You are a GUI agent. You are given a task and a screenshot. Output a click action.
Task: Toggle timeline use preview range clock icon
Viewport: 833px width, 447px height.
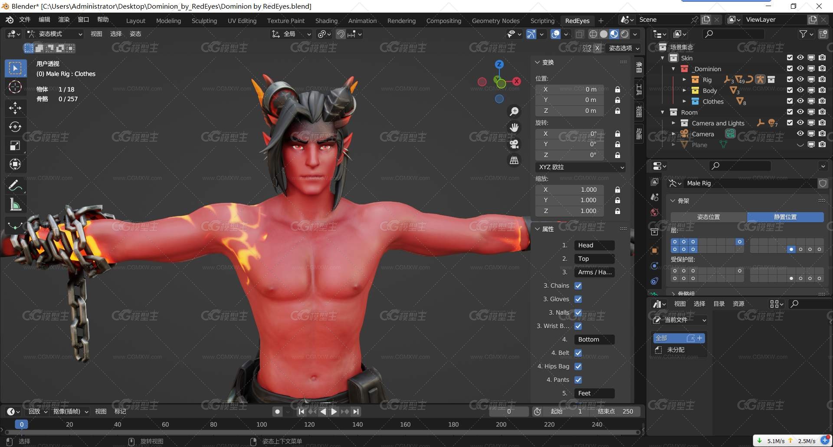tap(537, 411)
